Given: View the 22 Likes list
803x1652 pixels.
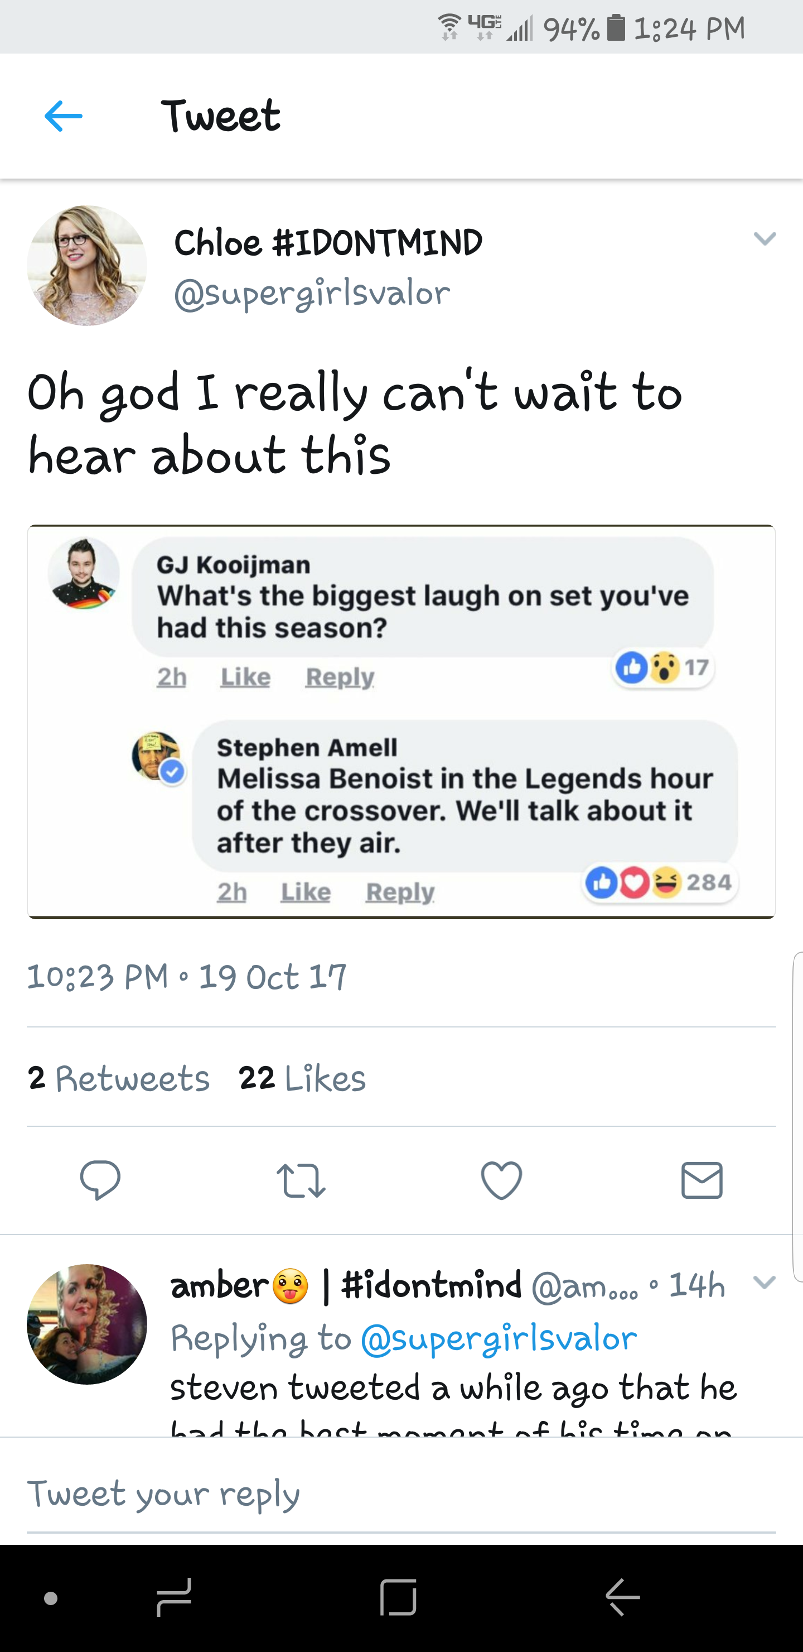Looking at the screenshot, I should click(x=302, y=1078).
